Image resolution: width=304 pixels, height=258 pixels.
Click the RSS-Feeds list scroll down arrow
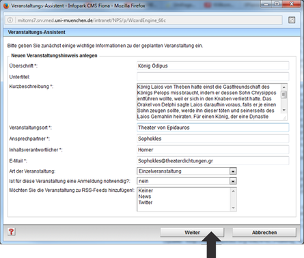pos(233,207)
